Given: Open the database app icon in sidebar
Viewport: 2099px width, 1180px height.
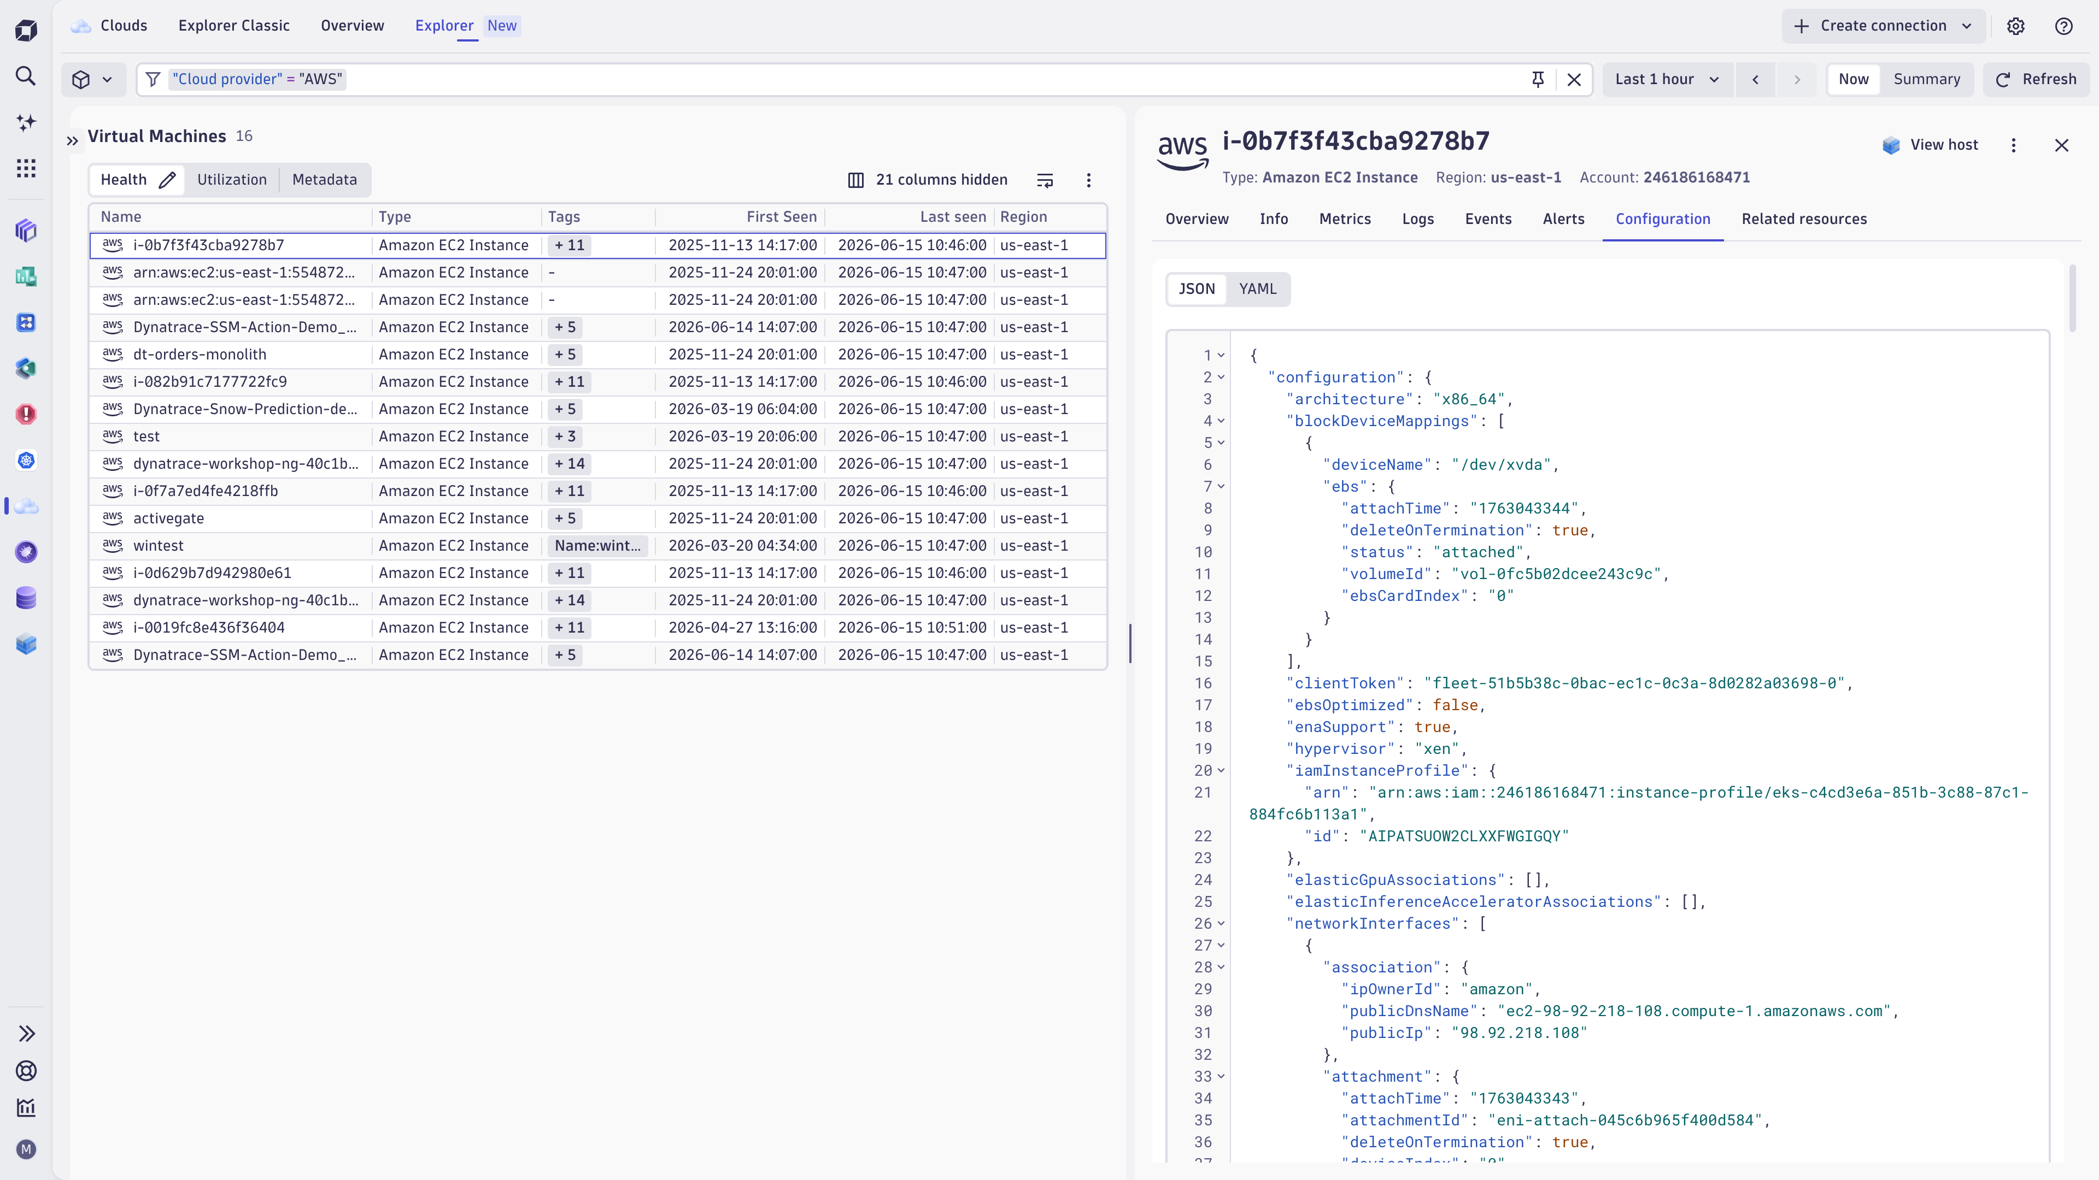Looking at the screenshot, I should tap(26, 599).
